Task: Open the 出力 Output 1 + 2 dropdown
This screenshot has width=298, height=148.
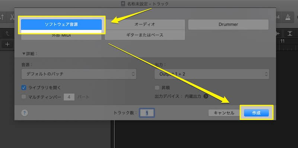Action: (212, 74)
